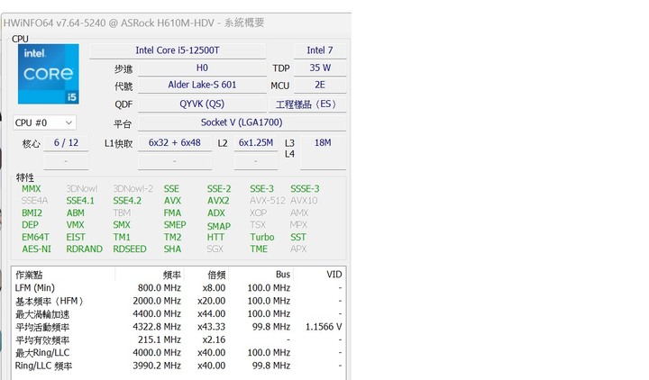Screen dimensions: 649x380
Task: Click the AES-NI feature flag
Action: tap(36, 249)
